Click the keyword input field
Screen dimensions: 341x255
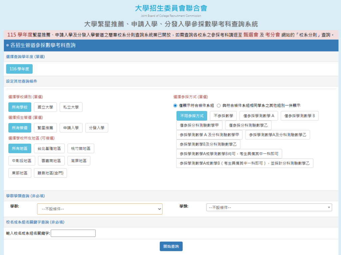pyautogui.click(x=73, y=233)
